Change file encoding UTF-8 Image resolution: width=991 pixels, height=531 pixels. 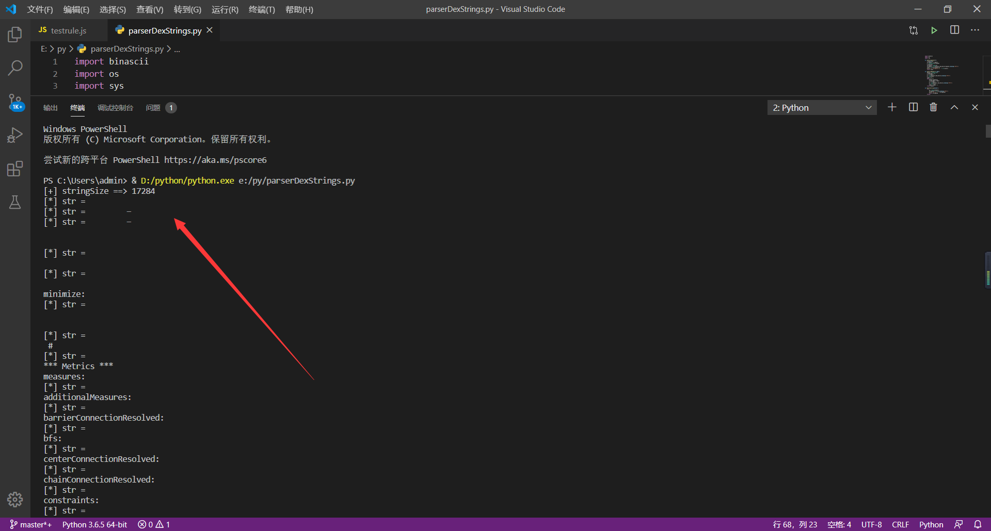point(871,524)
